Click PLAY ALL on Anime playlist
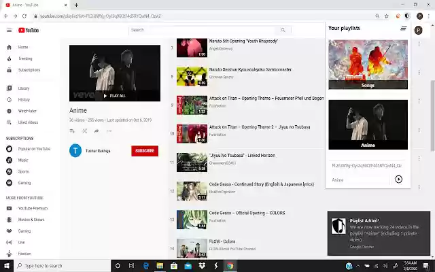The width and height of the screenshot is (435, 272). pyautogui.click(x=115, y=96)
